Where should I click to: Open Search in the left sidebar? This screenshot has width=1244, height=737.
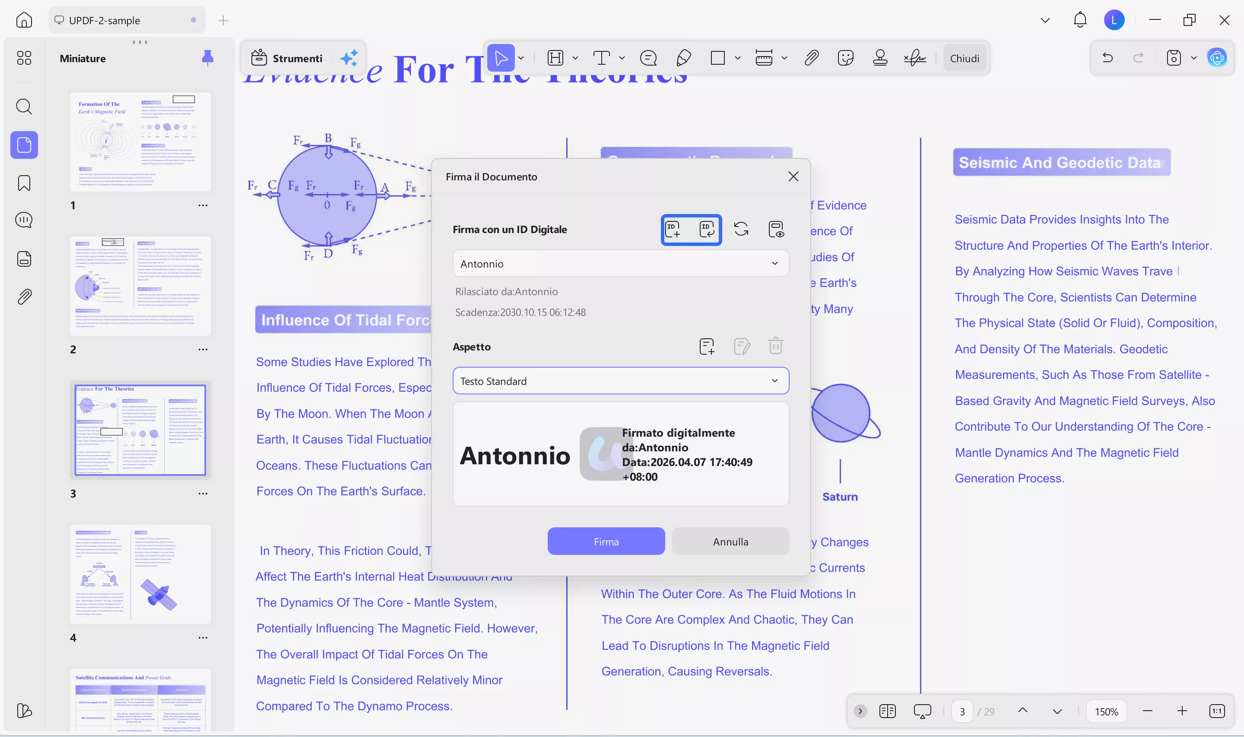point(23,106)
